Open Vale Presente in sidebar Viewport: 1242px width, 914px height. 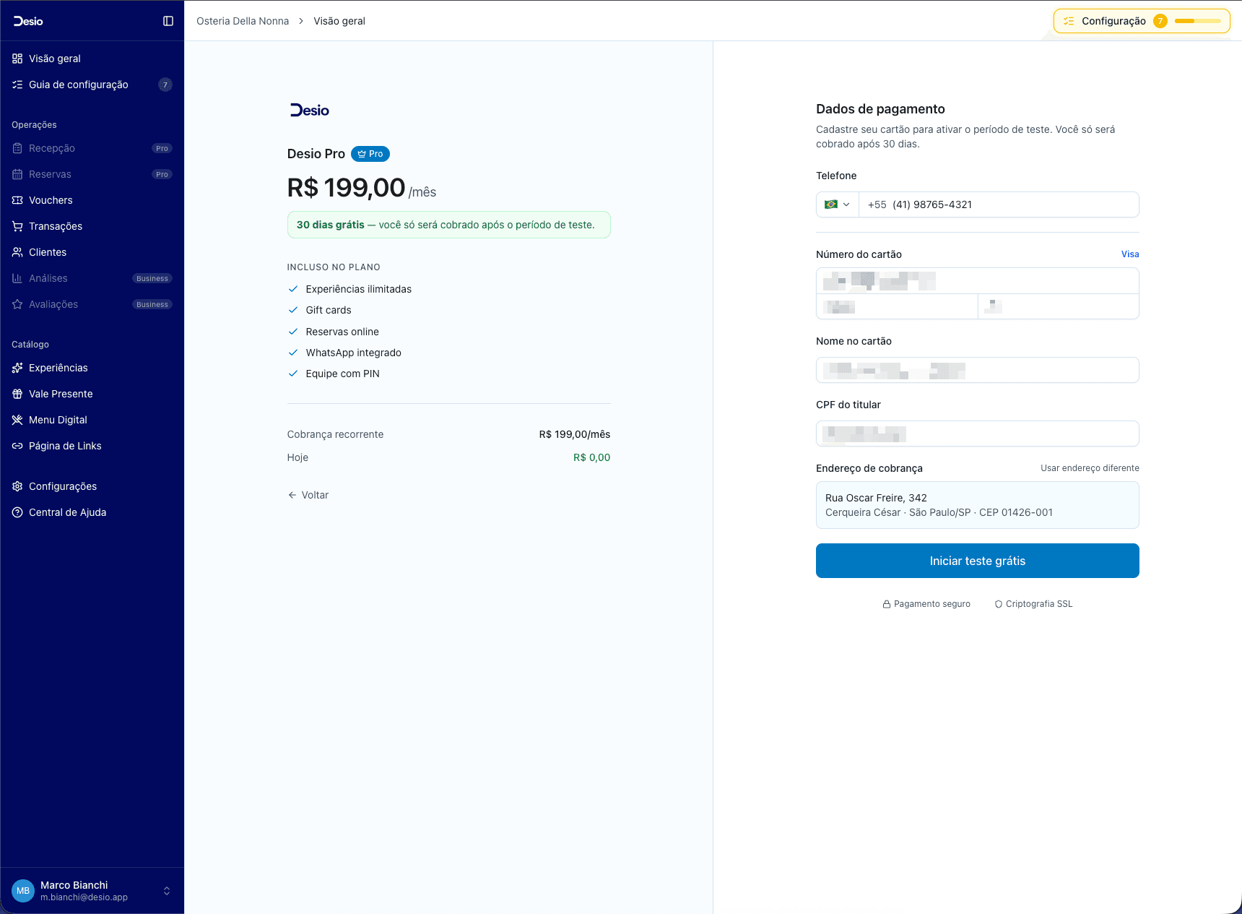92,394
